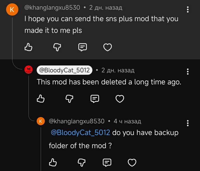200x171 pixels.
Task: Reply to the backup folder question
Action: [x=107, y=162]
